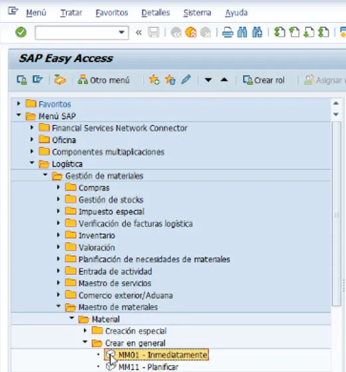This screenshot has width=346, height=372.
Task: Click the Previous page icon
Action: (294, 33)
